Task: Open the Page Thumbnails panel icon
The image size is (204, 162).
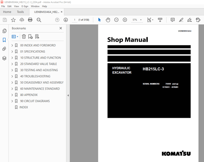Action: pyautogui.click(x=4, y=31)
